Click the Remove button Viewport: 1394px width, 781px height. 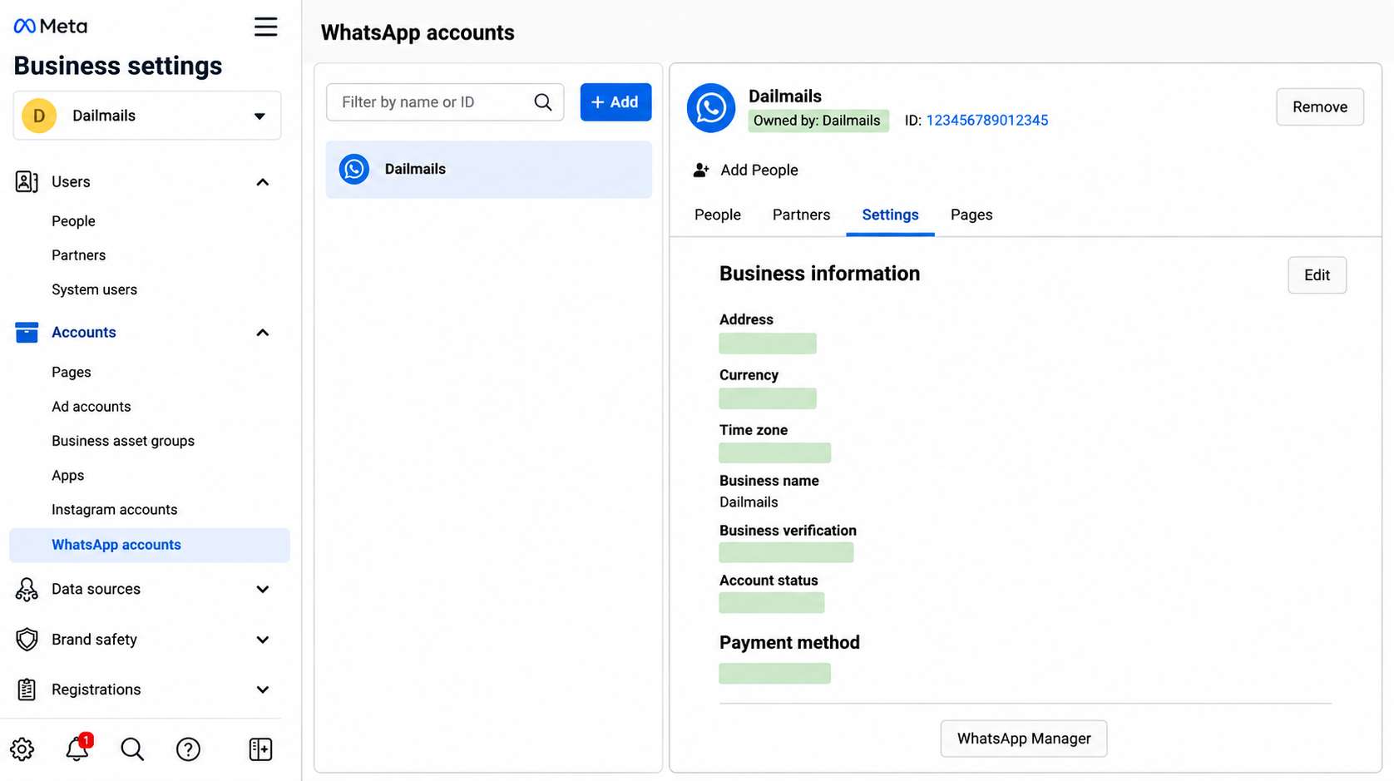pyautogui.click(x=1320, y=106)
